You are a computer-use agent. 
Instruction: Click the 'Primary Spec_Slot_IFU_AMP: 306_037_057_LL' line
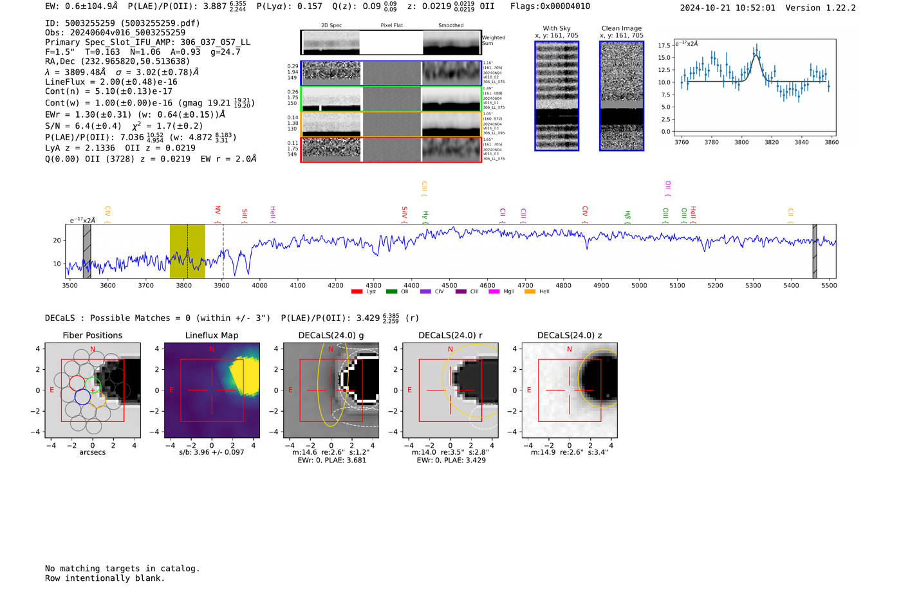[148, 42]
